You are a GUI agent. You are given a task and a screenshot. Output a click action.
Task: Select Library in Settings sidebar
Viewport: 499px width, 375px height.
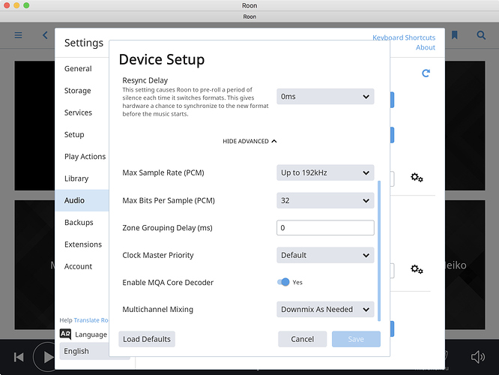pos(76,178)
